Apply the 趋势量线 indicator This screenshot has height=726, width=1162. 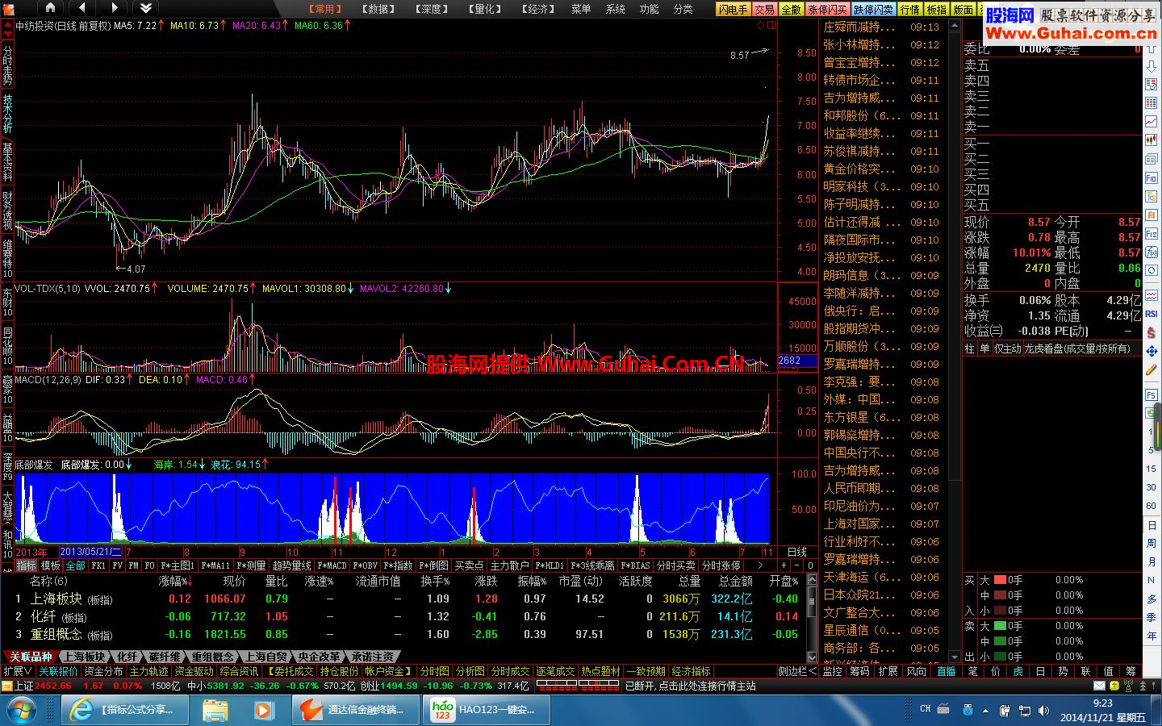pyautogui.click(x=292, y=566)
